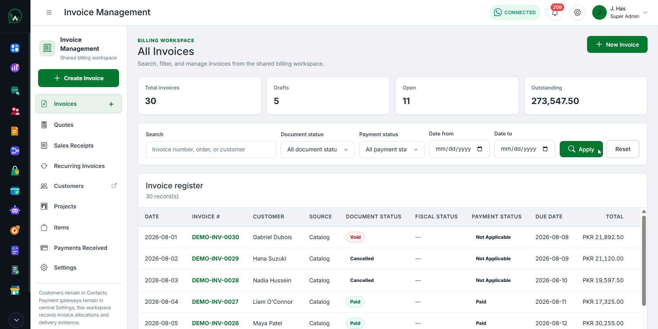Open invoice DEMO-INV-0027
The height and width of the screenshot is (329, 658).
tap(215, 302)
